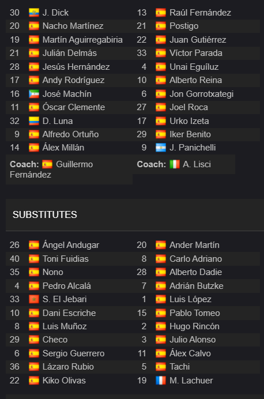Click the Argentina flag beside J. Panichelli
This screenshot has height=399, width=264.
pyautogui.click(x=161, y=148)
